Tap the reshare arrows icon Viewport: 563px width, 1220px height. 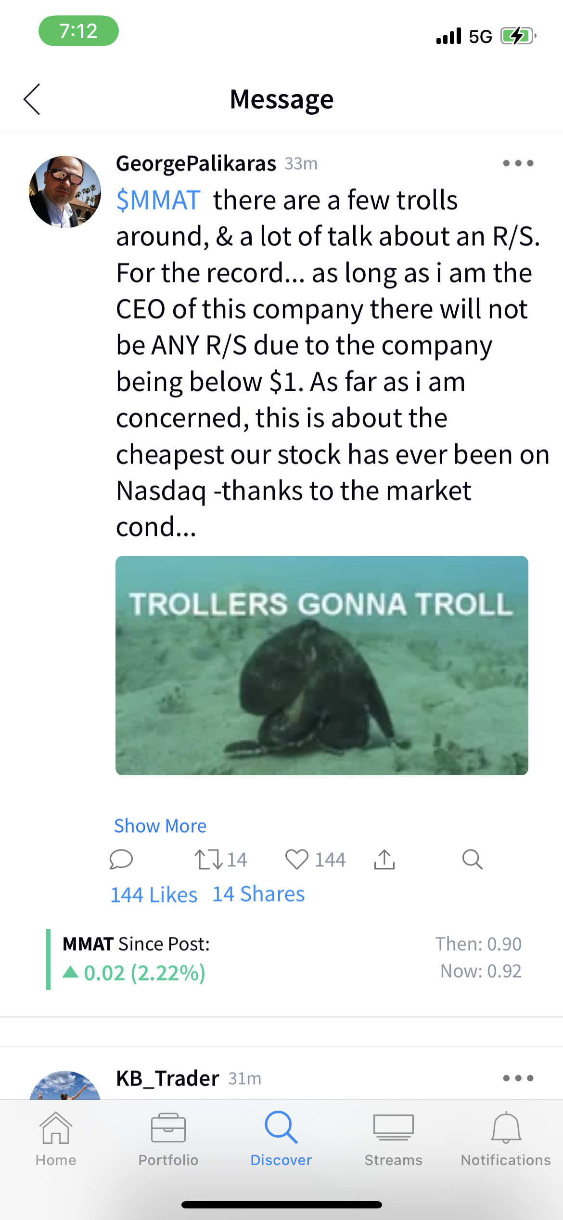coord(209,859)
